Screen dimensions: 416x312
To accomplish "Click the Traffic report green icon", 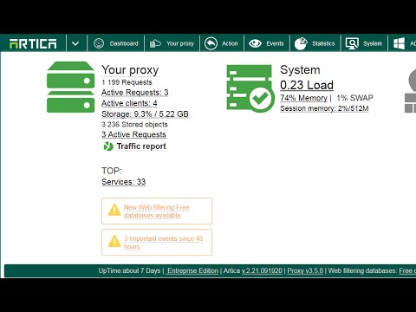I will tap(108, 146).
